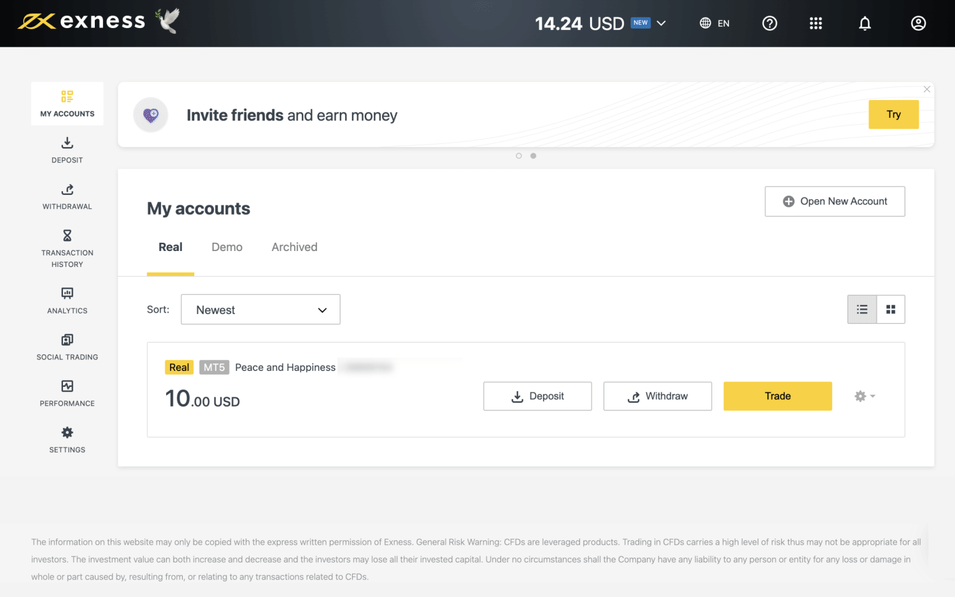Open the Deposit page from sidebar
955x597 pixels.
click(x=67, y=150)
